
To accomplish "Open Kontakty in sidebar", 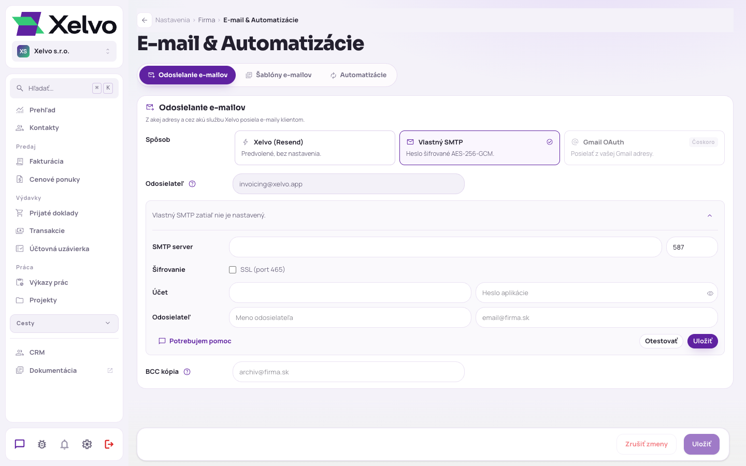I will (64, 128).
